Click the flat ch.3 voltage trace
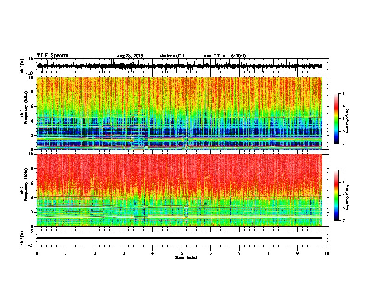 click(179, 238)
